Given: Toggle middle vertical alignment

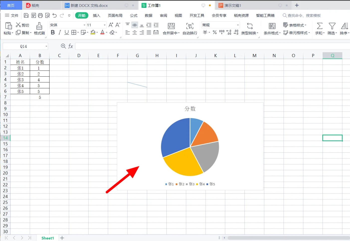Looking at the screenshot, I should click(x=135, y=25).
